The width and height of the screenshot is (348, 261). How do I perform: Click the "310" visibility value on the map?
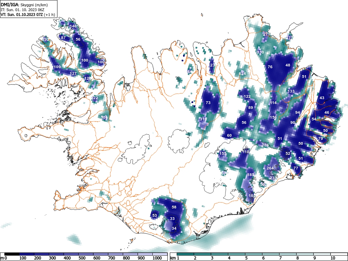pos(203,119)
